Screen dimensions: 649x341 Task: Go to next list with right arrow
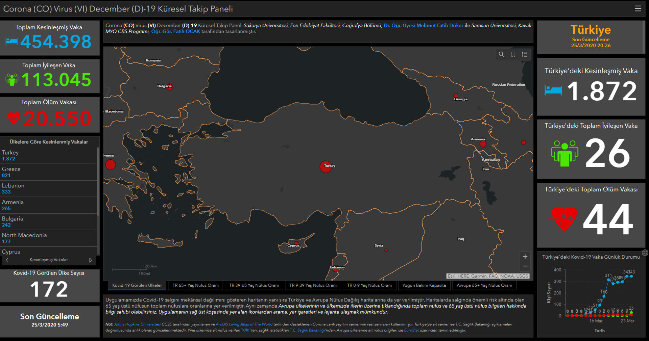pos(91,260)
